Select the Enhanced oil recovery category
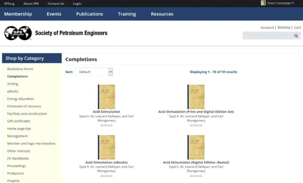Viewport: 303px width, 183px height. pyautogui.click(x=24, y=106)
